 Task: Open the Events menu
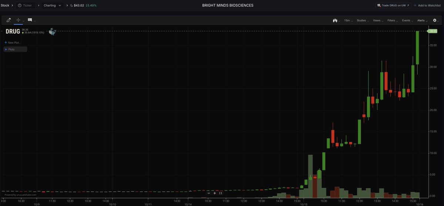(407, 20)
